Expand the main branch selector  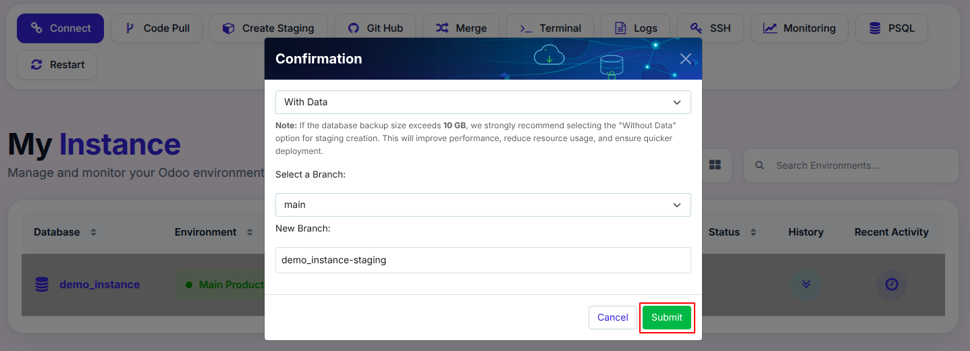click(x=483, y=205)
